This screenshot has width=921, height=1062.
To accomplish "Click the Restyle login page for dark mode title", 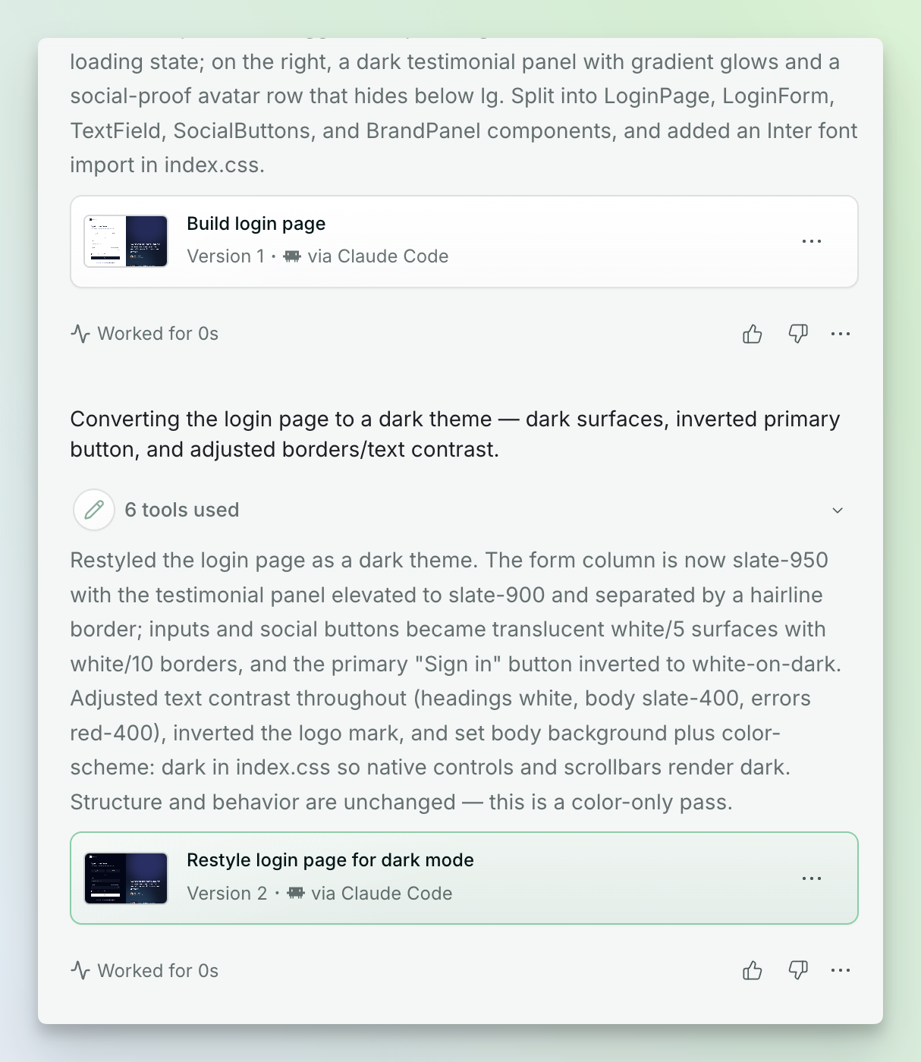I will 330,860.
